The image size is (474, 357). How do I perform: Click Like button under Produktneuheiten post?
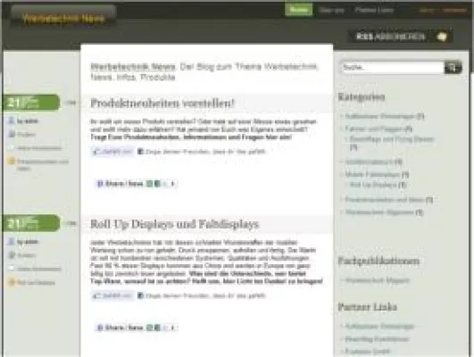(x=112, y=151)
